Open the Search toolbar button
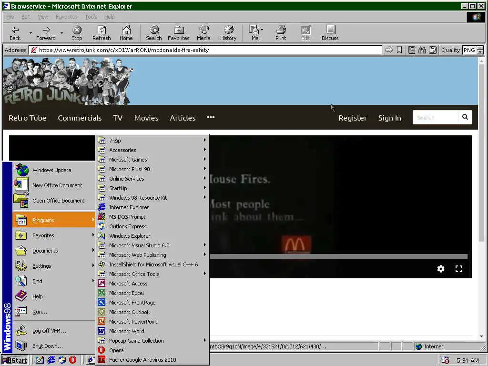 click(154, 33)
